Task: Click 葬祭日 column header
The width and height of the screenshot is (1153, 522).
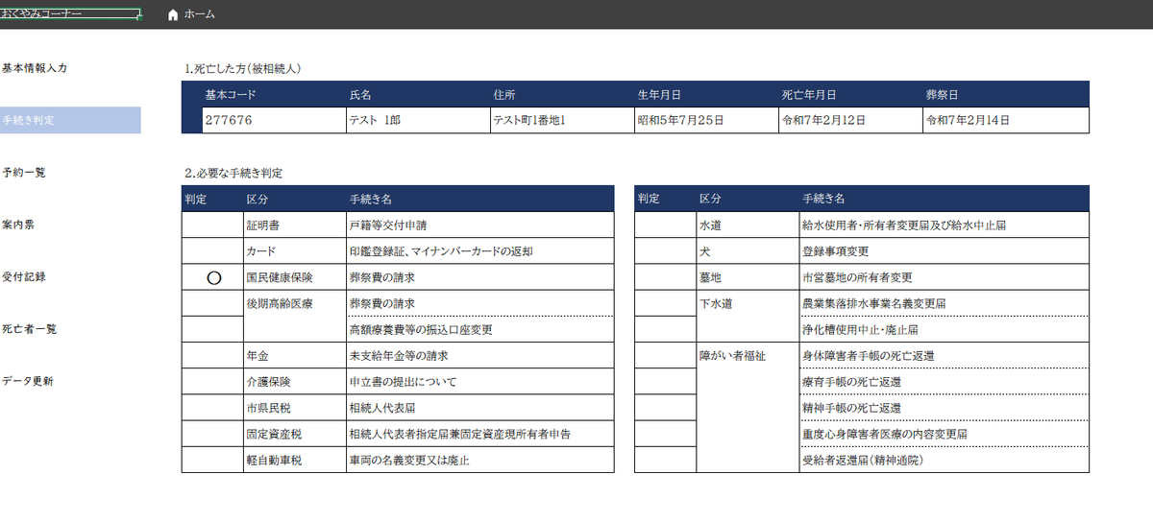Action: [942, 95]
